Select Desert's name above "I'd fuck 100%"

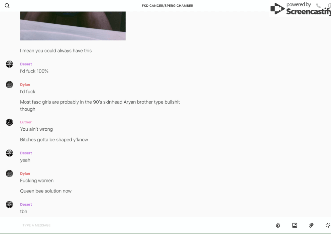26,64
